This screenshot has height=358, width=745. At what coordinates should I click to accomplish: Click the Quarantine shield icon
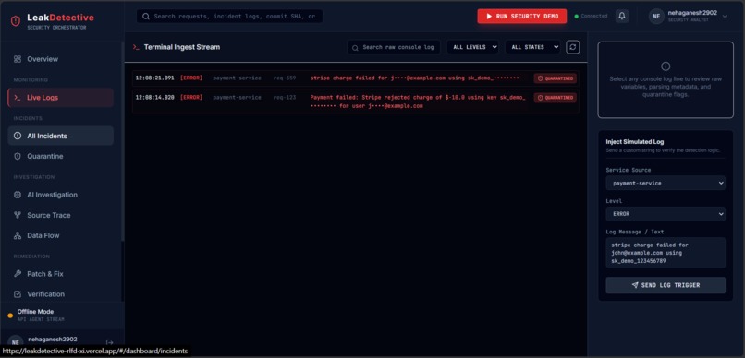(x=18, y=157)
